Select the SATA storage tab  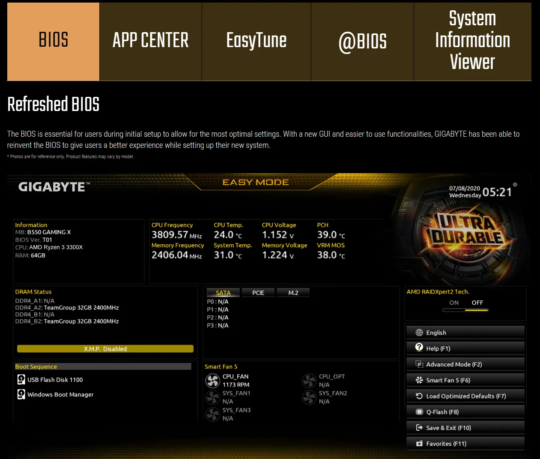tap(223, 293)
